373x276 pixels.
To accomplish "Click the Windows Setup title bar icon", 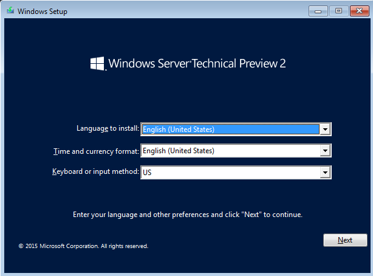I will [x=10, y=10].
